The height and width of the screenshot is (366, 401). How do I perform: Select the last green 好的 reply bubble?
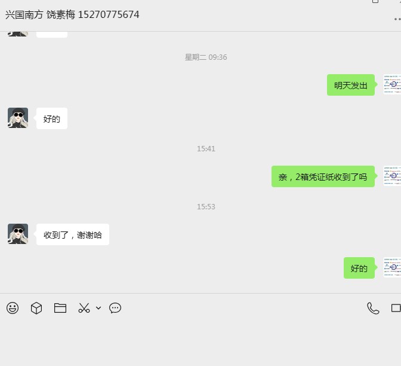click(x=359, y=268)
